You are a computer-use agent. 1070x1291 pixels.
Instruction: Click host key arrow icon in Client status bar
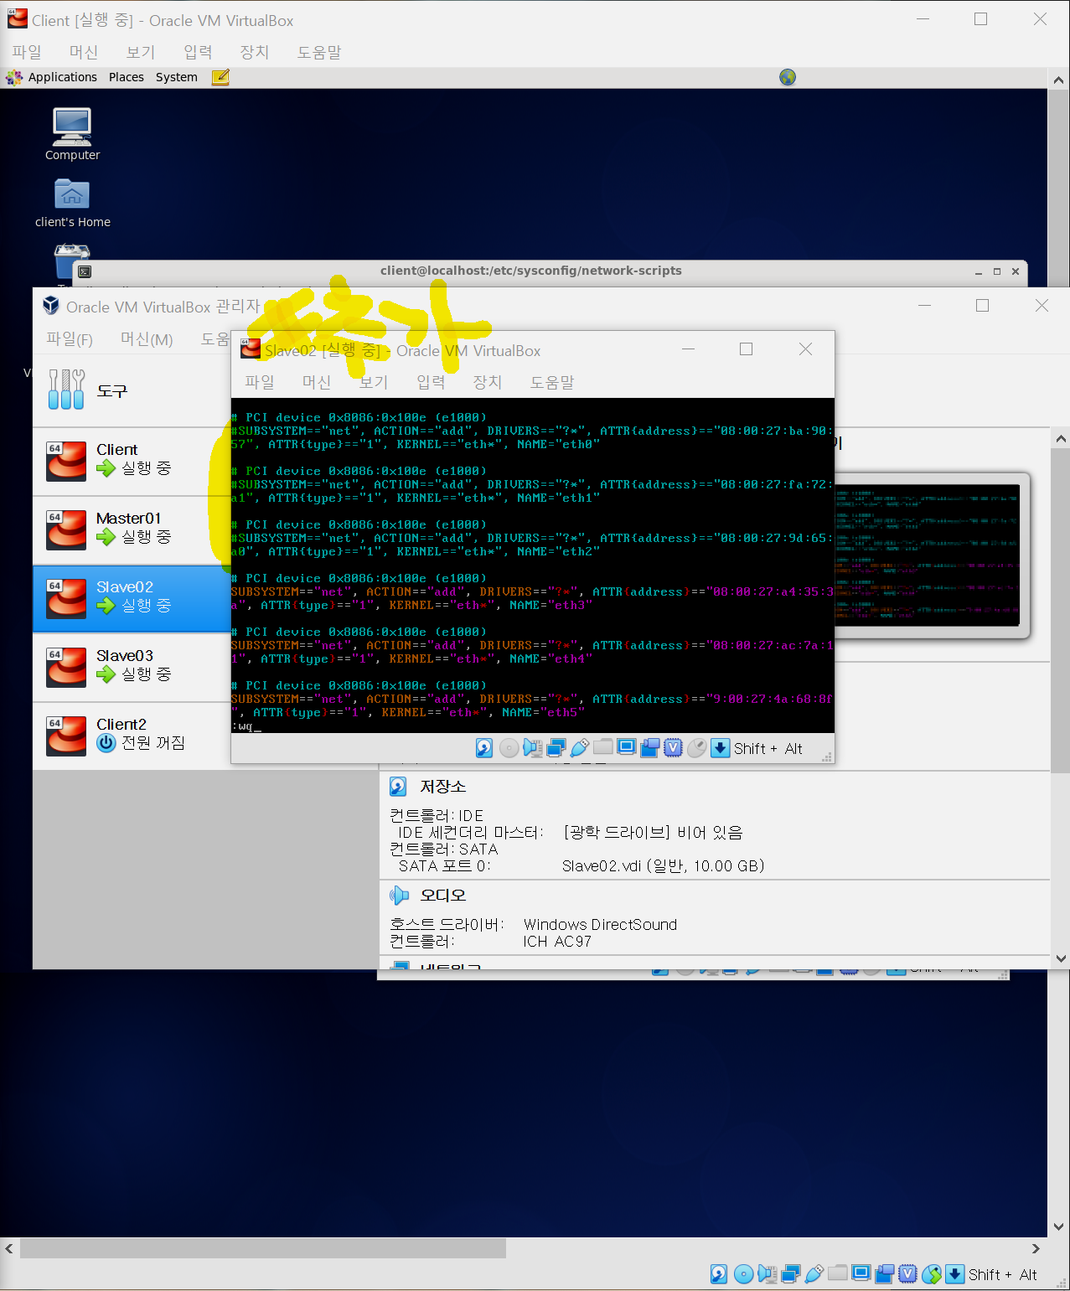click(954, 1274)
